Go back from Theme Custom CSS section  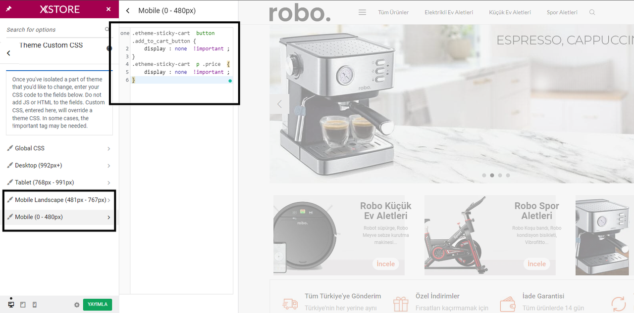tap(8, 53)
